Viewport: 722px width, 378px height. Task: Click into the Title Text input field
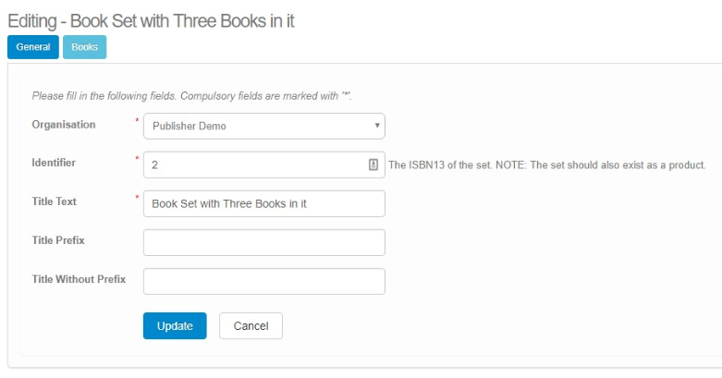point(263,203)
